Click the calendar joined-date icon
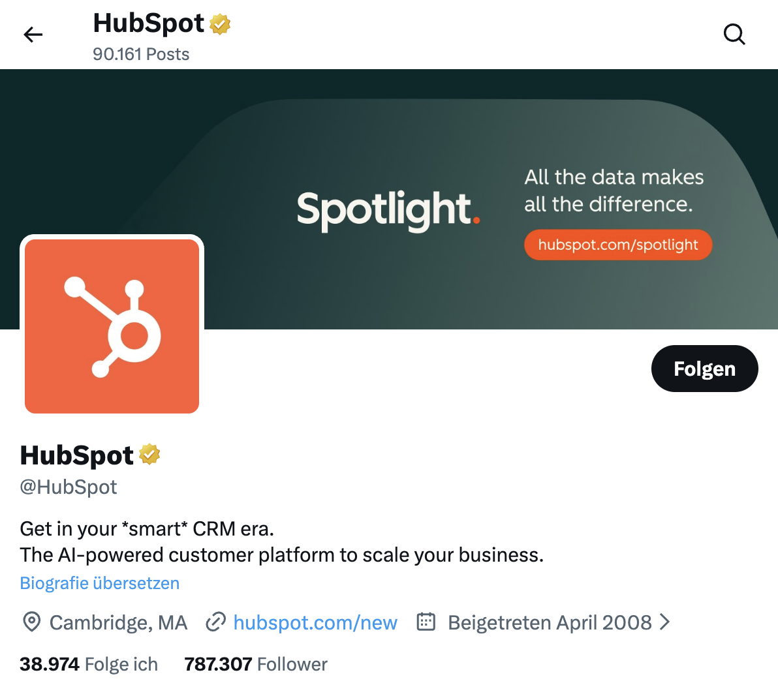 (x=426, y=622)
